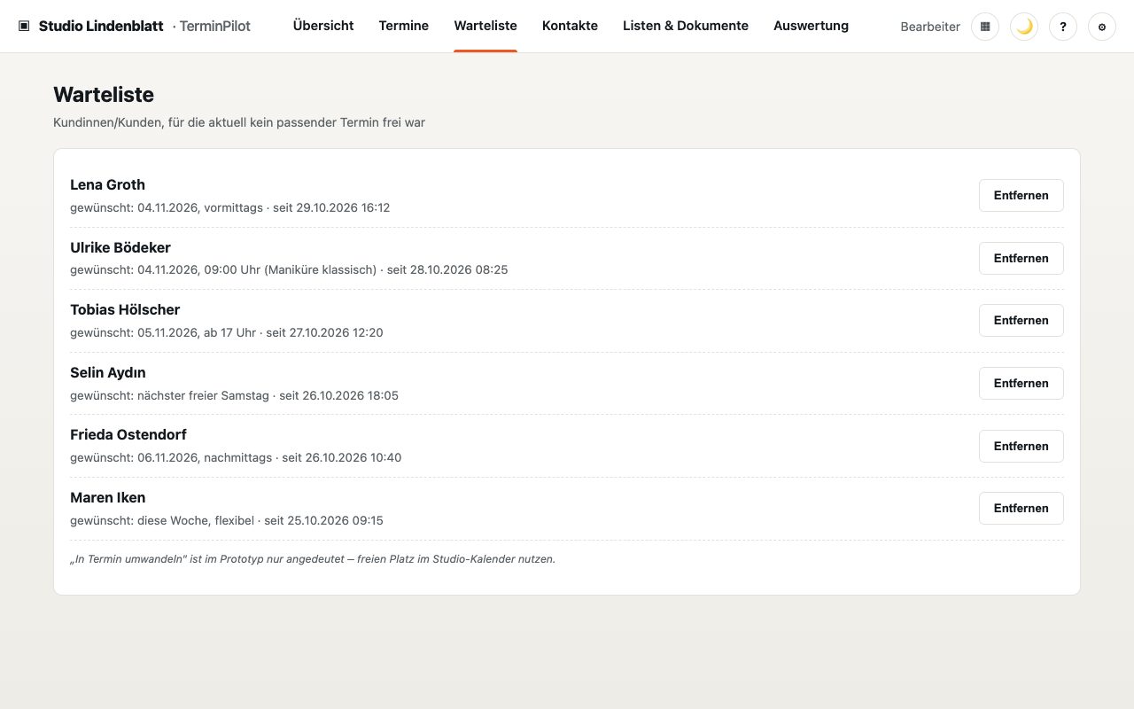
Task: Click the 'Maniküre klassisch' request details
Action: point(289,269)
